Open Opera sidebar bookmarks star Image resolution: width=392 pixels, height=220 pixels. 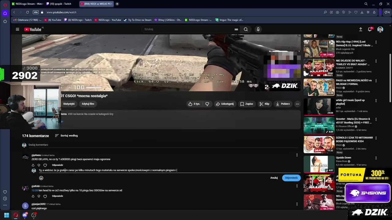point(5,21)
